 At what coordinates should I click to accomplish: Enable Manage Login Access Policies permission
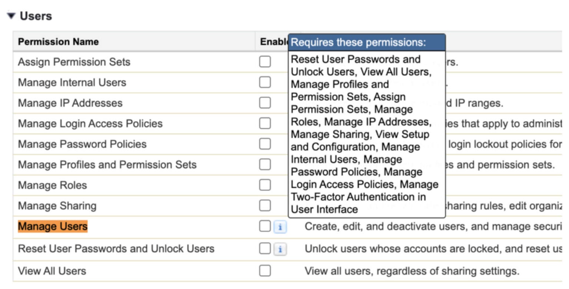(264, 124)
